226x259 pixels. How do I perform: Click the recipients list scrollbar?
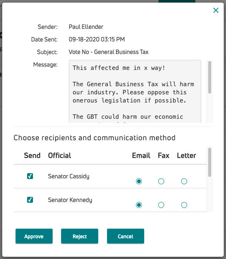coord(210,162)
